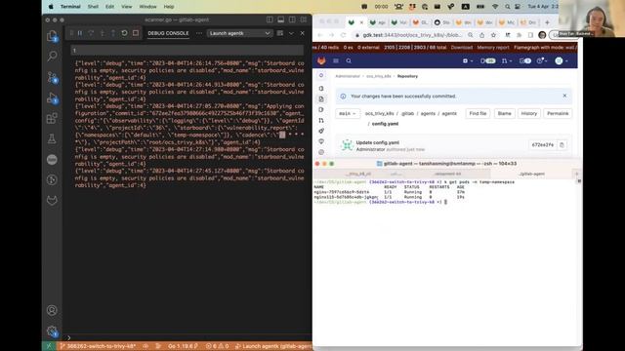
Task: Show more panel tabs via the ellipsis
Action: (199, 33)
